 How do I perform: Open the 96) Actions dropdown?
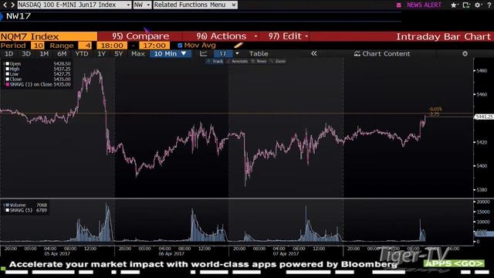tap(227, 36)
